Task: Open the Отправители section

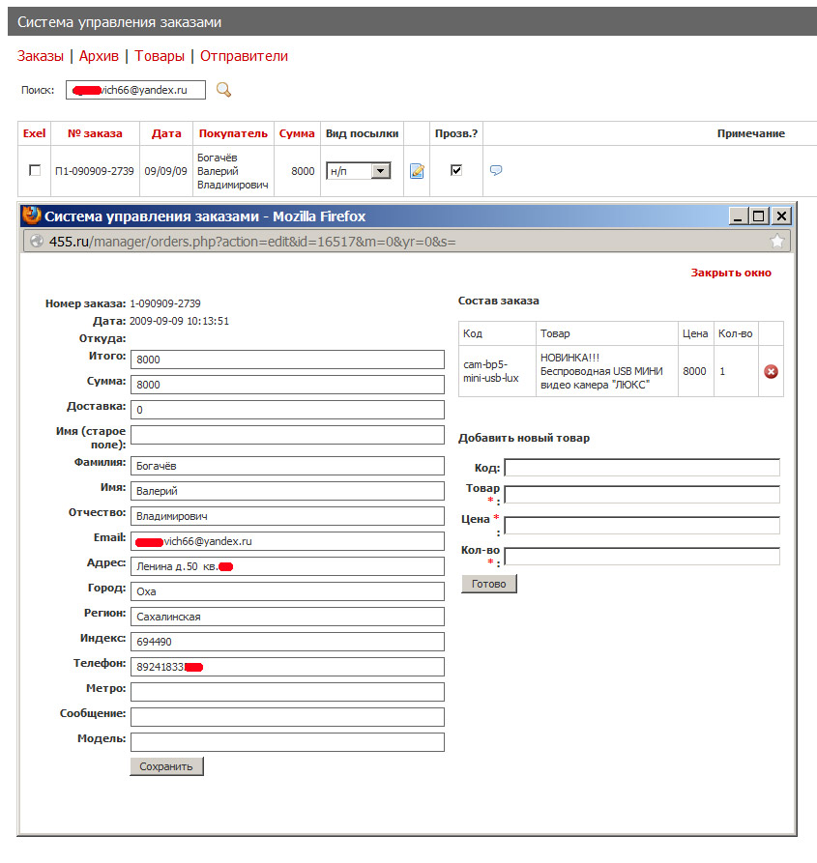Action: (244, 56)
